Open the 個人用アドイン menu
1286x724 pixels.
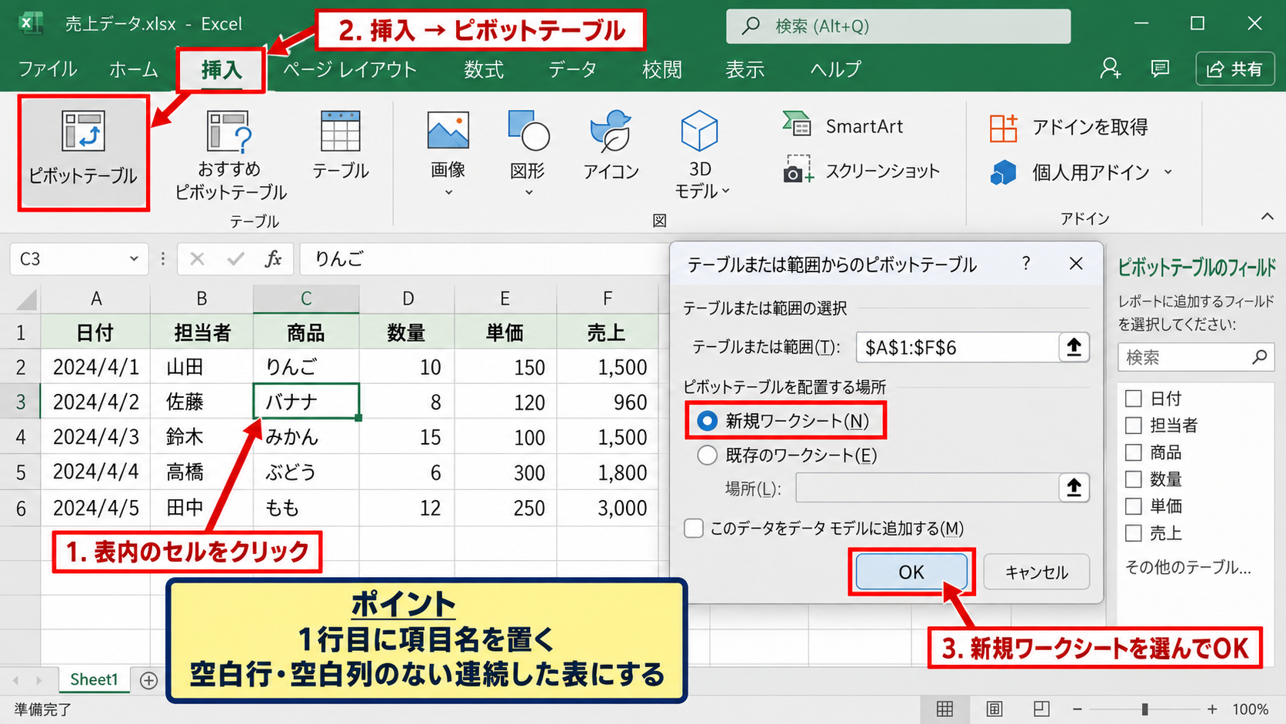tap(1081, 172)
